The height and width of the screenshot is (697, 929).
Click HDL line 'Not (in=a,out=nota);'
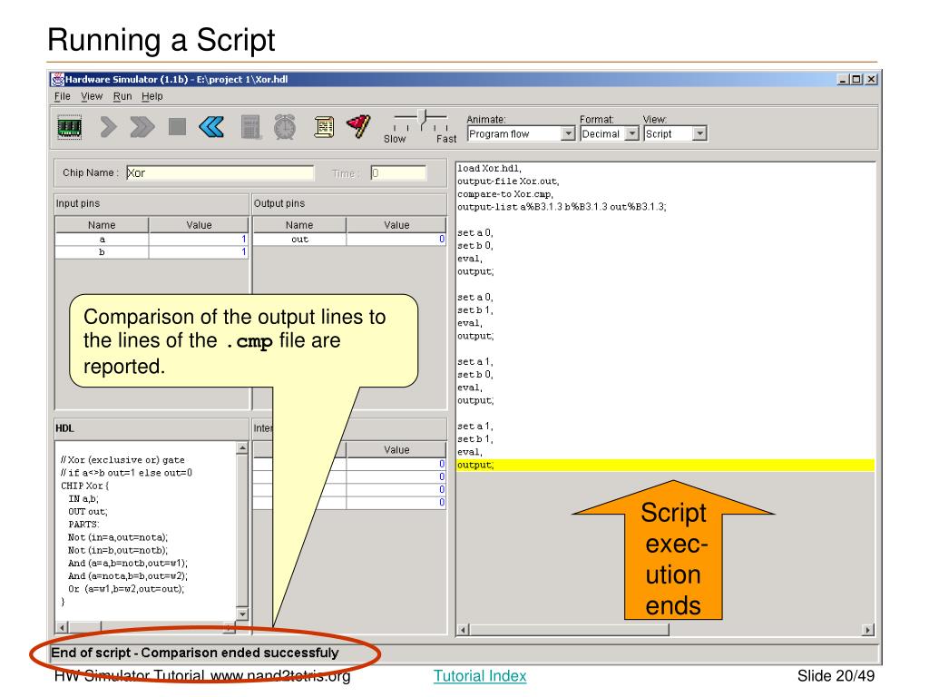point(118,537)
